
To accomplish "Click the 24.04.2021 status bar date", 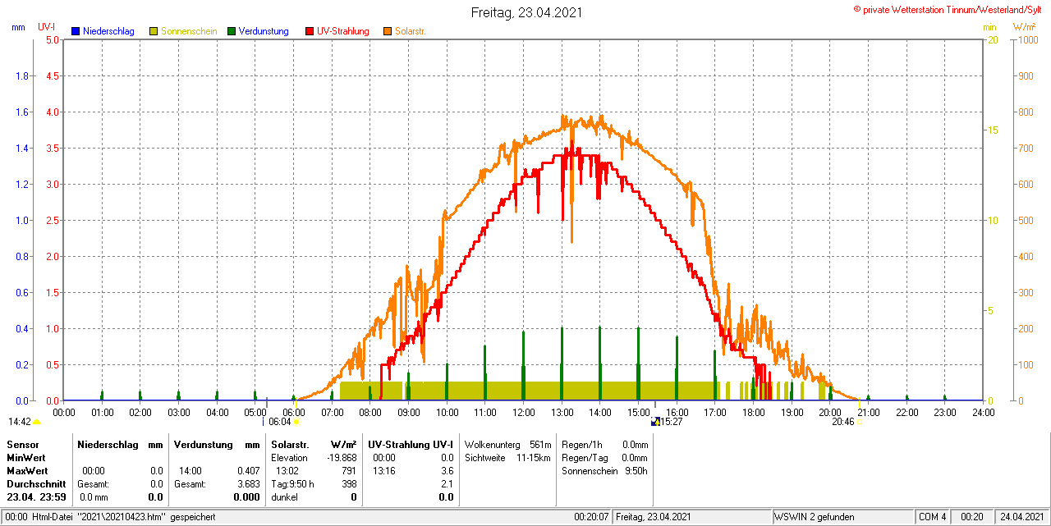I will point(1021,517).
